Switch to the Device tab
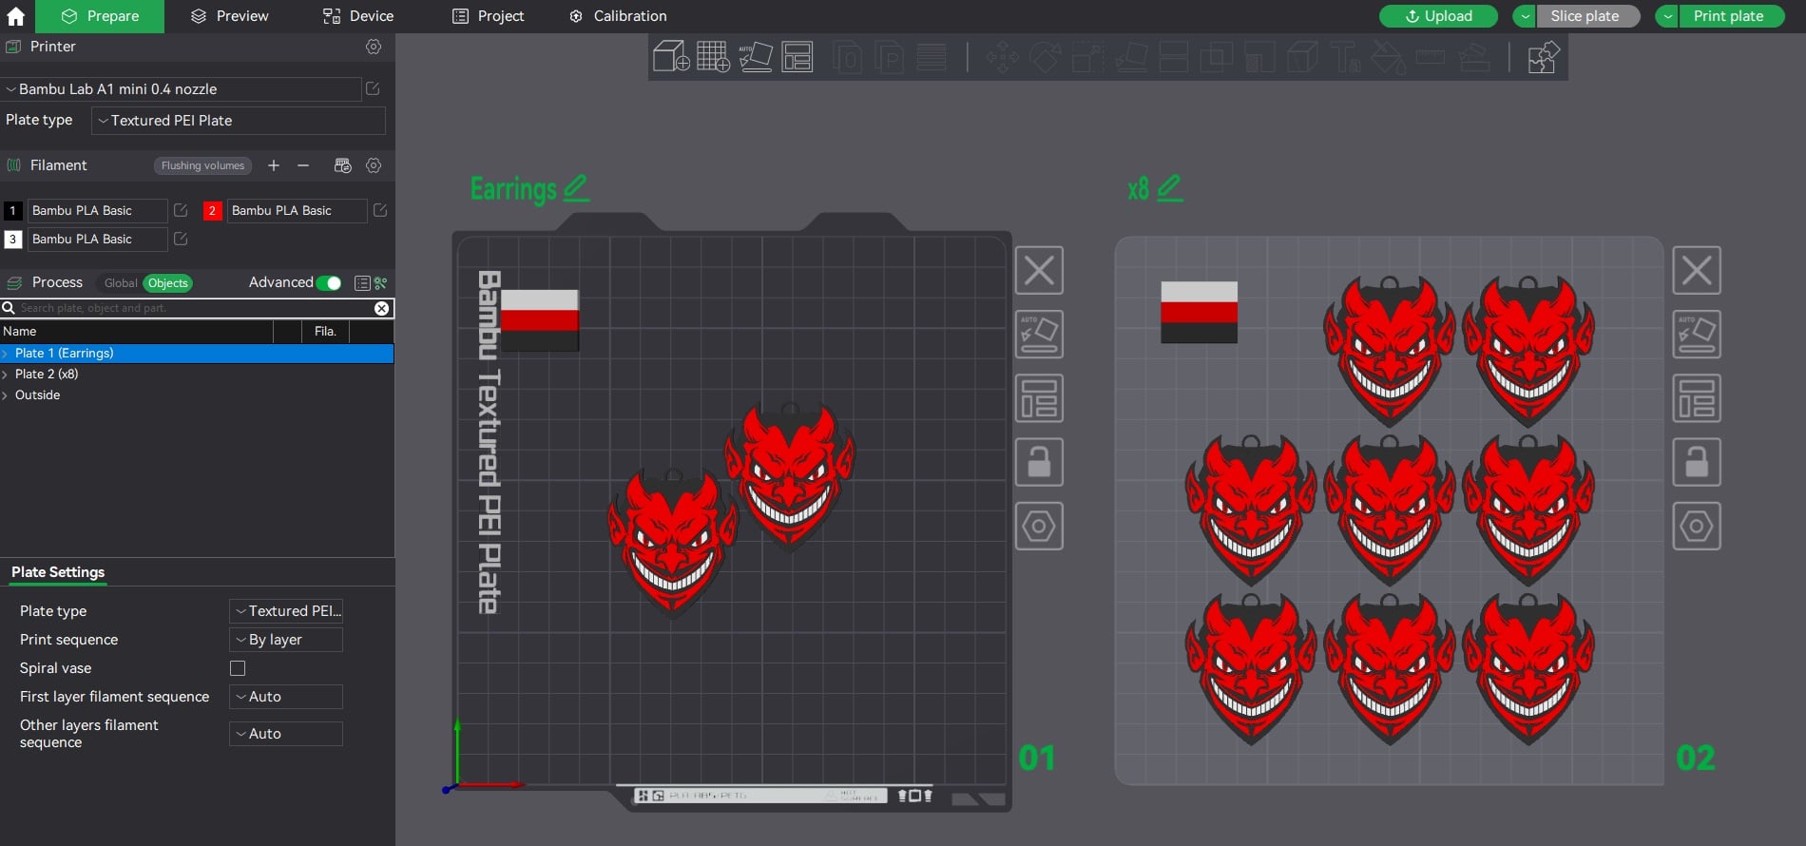The image size is (1806, 846). click(358, 16)
